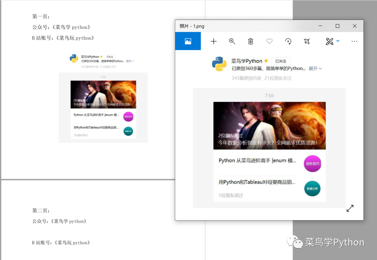This screenshot has width=377, height=260.
Task: Click the 展开 expander in the Photos image
Action: click(315, 68)
